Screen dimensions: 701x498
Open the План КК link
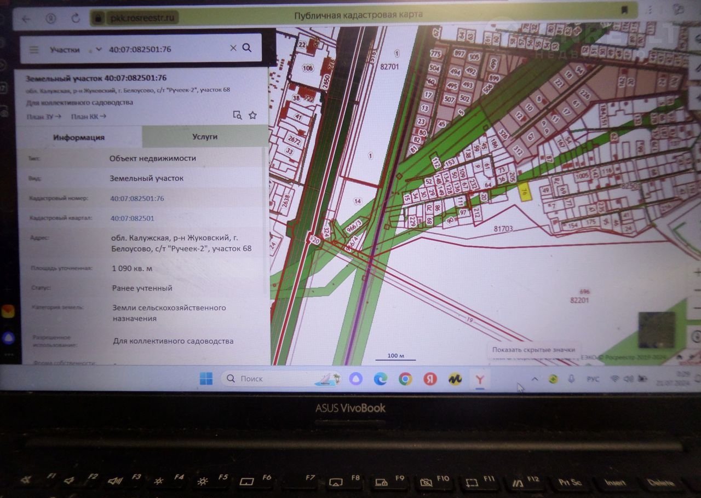(88, 116)
